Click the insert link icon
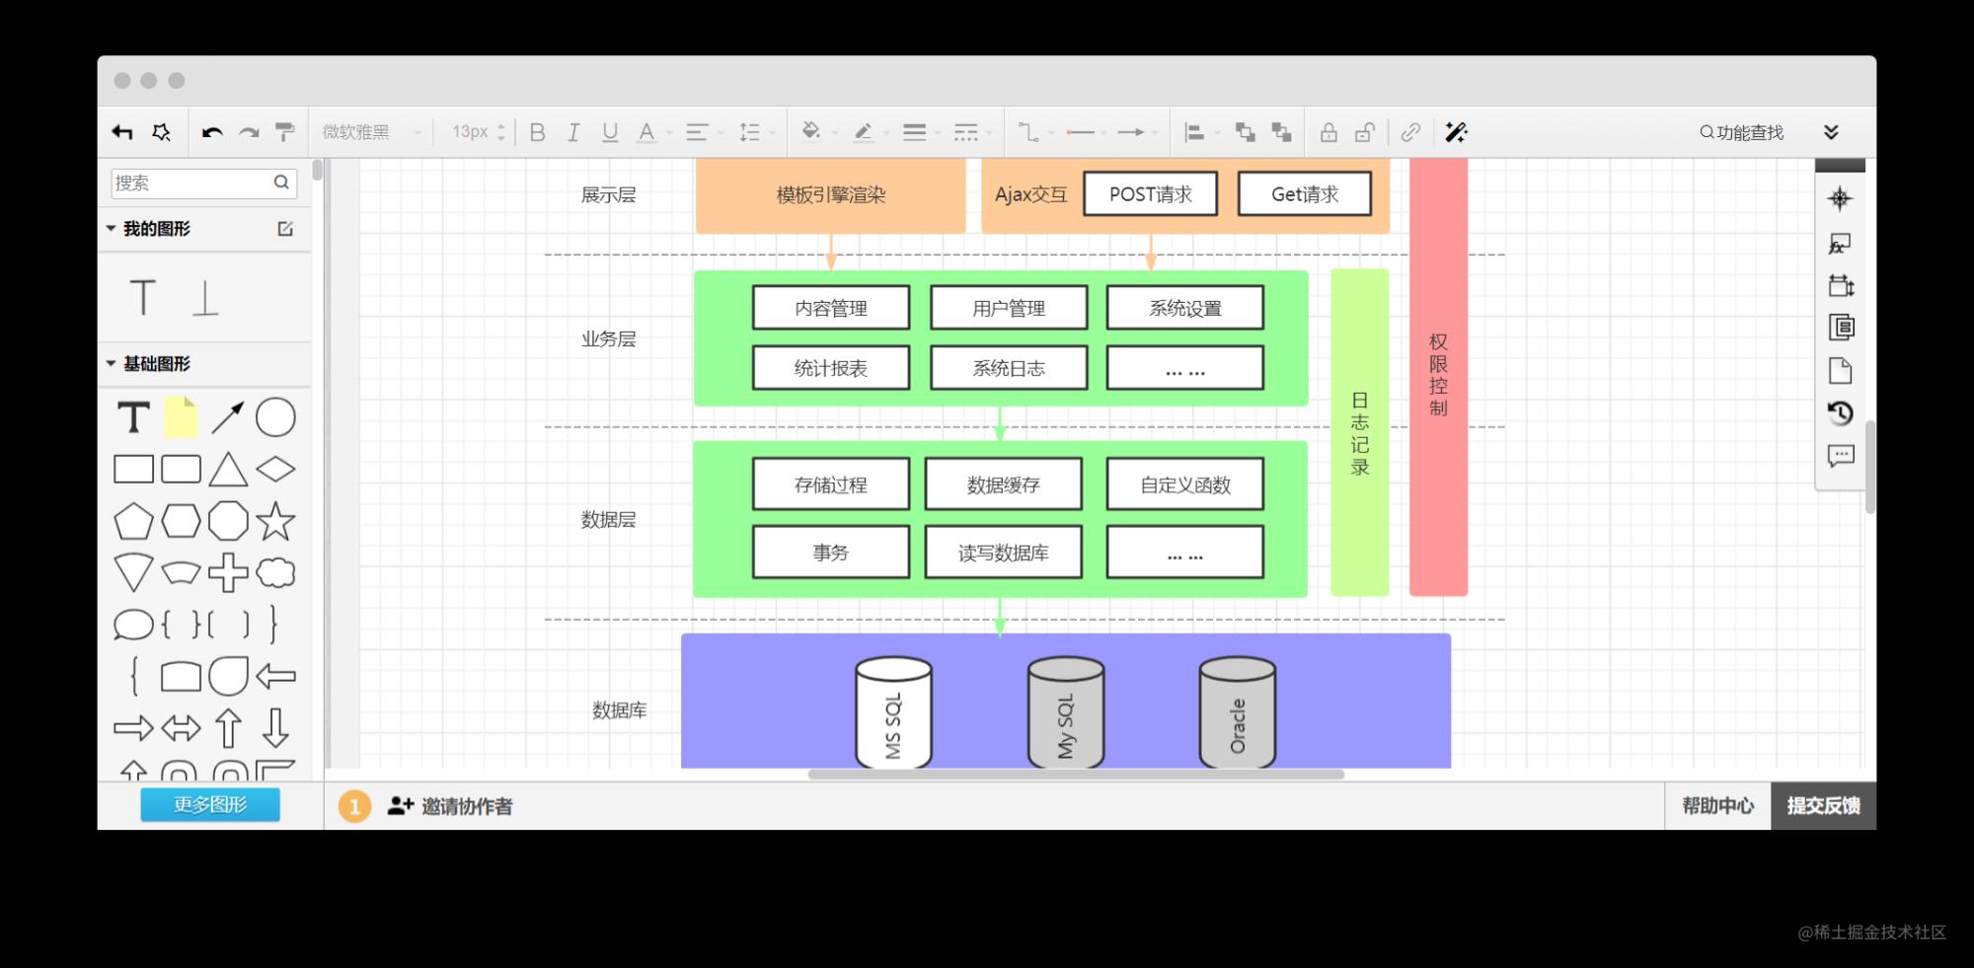The height and width of the screenshot is (968, 1974). coord(1410,132)
